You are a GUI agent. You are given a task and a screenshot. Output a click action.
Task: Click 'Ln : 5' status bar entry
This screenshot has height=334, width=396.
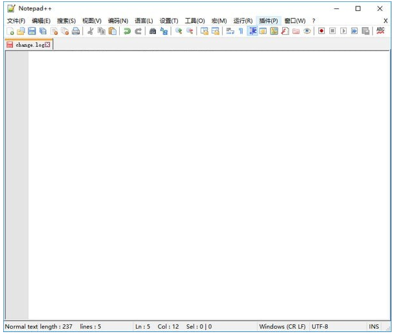[142, 326]
